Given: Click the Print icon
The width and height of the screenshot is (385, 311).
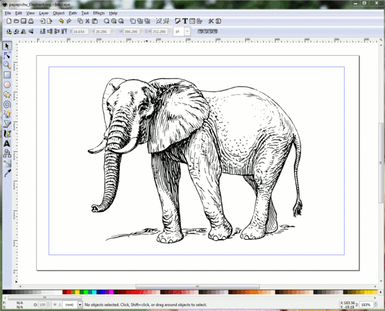Looking at the screenshot, I should pyautogui.click(x=30, y=21).
